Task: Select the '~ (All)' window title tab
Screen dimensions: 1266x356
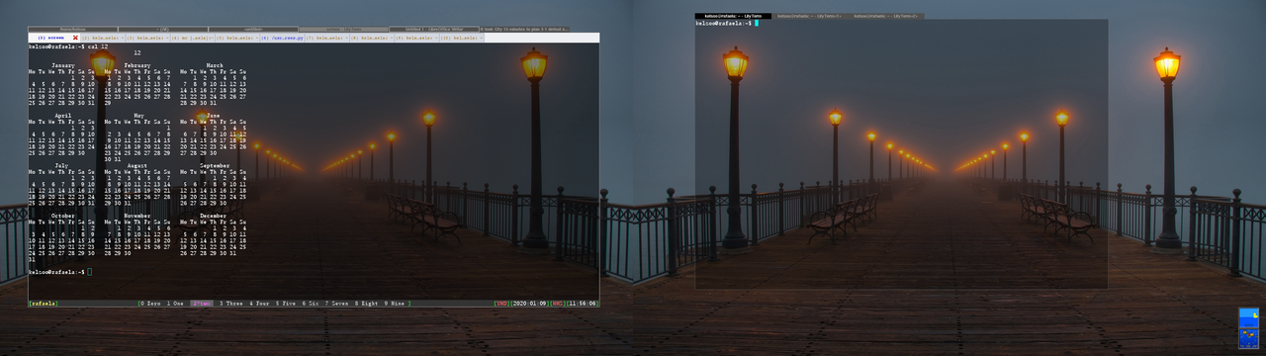Action: [162, 29]
